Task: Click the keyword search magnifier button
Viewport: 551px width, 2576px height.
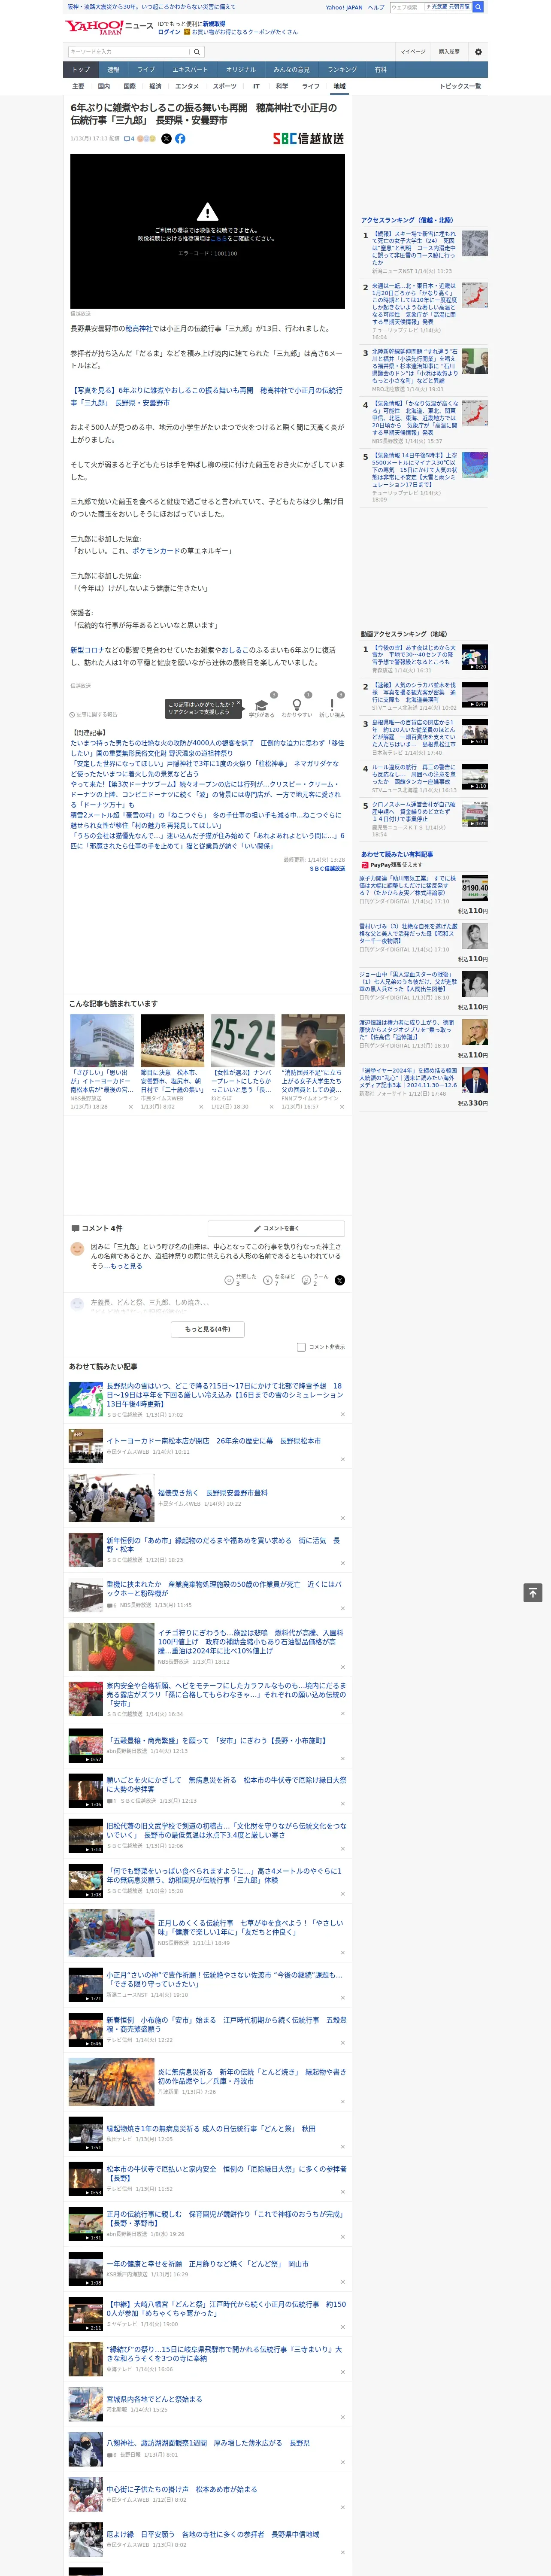Action: [197, 52]
